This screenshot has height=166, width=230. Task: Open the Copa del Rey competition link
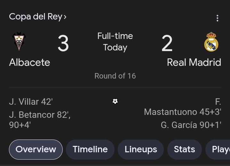pyautogui.click(x=35, y=17)
